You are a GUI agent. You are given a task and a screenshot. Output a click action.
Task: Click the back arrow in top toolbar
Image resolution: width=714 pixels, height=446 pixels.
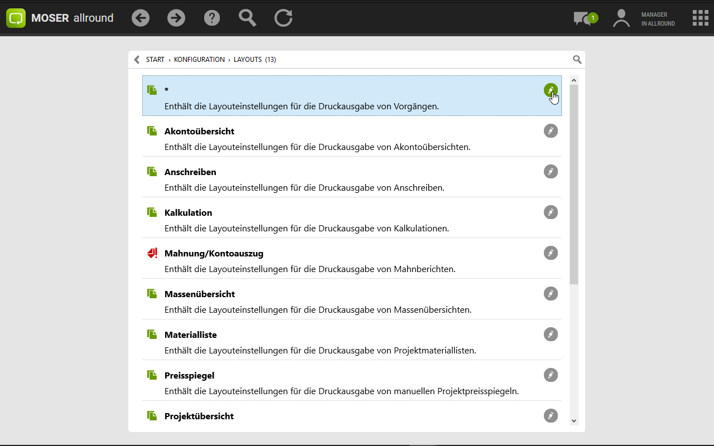(141, 18)
